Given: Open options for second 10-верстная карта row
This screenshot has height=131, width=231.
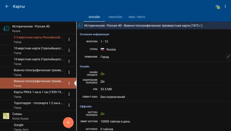Looking at the screenshot, I should point(69,61).
